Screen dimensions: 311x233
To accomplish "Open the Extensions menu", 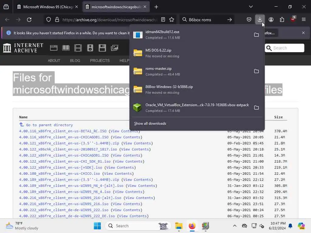I will pos(282,20).
